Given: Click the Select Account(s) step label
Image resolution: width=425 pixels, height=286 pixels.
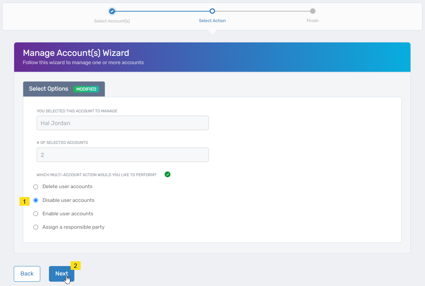Looking at the screenshot, I should pyautogui.click(x=112, y=21).
